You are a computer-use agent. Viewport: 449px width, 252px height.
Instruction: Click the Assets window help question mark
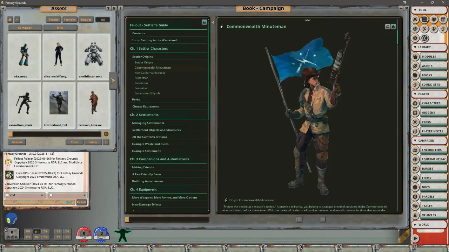click(x=108, y=8)
